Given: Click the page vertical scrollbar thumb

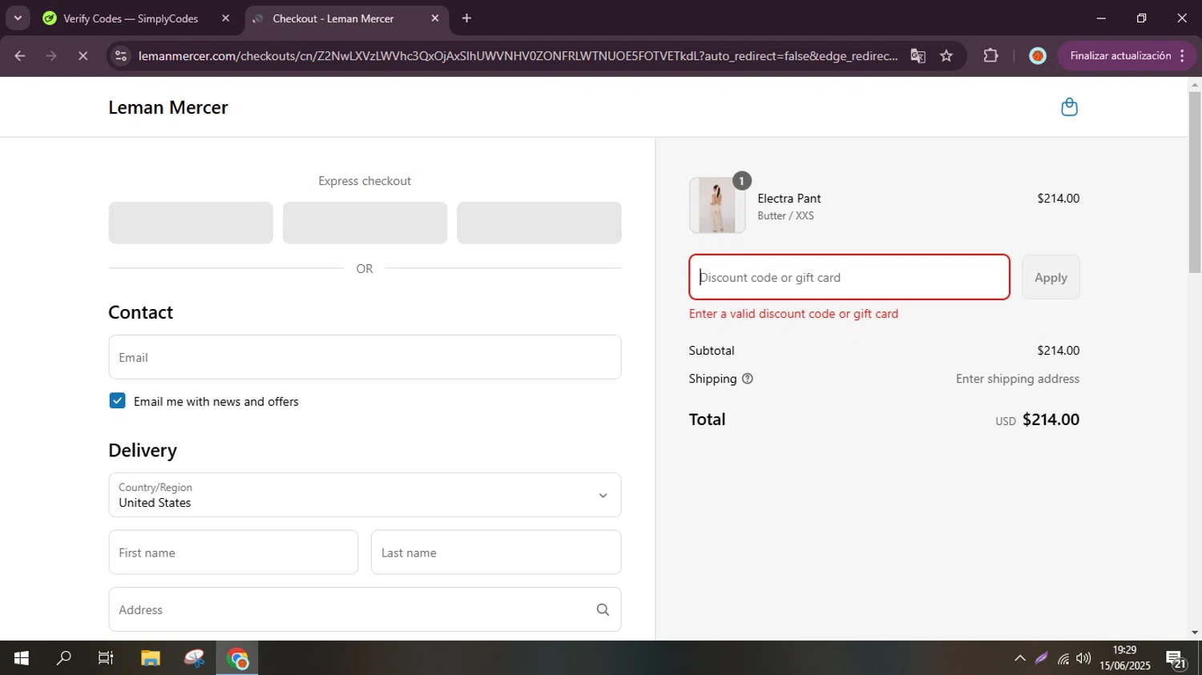Looking at the screenshot, I should coord(1195,183).
